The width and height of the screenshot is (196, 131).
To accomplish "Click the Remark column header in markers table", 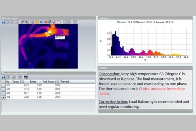I will tap(78, 82).
